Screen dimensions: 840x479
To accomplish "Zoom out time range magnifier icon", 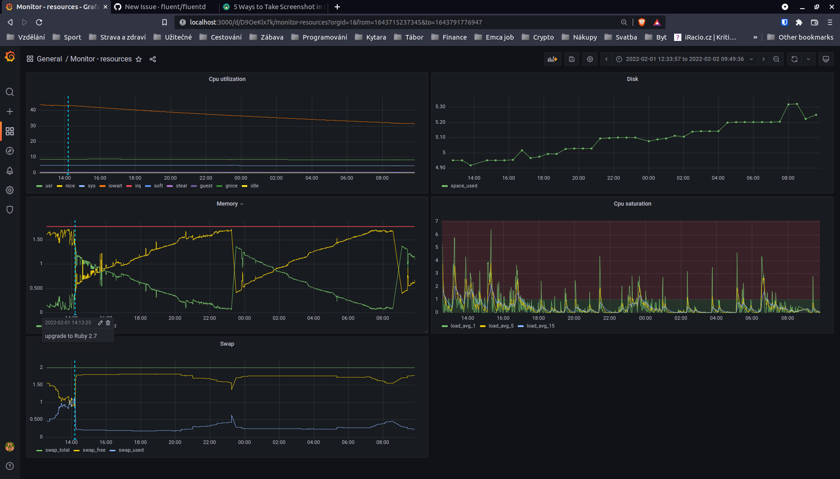I will tap(776, 59).
